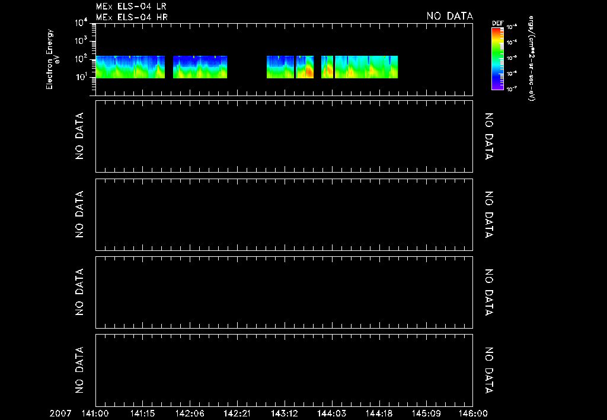Click the first spectrogram segment starting at 141:00
The image size is (607, 420).
[130, 67]
